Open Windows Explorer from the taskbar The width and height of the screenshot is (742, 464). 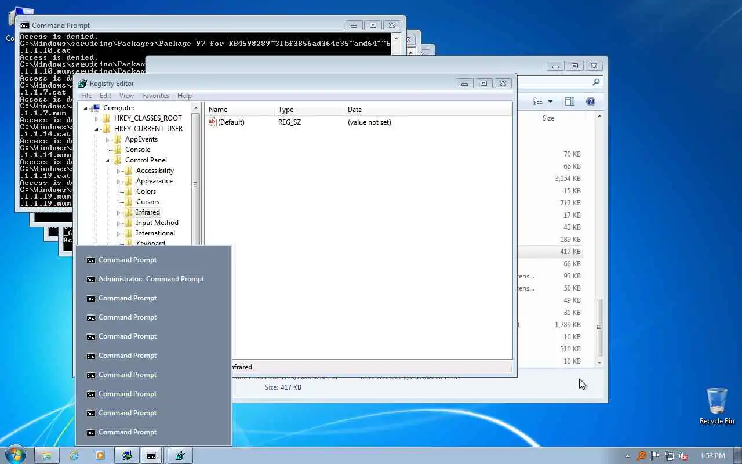tap(46, 456)
